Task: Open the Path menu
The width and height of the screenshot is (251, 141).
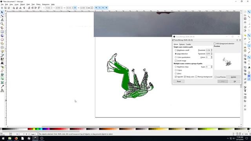Action: (28, 4)
